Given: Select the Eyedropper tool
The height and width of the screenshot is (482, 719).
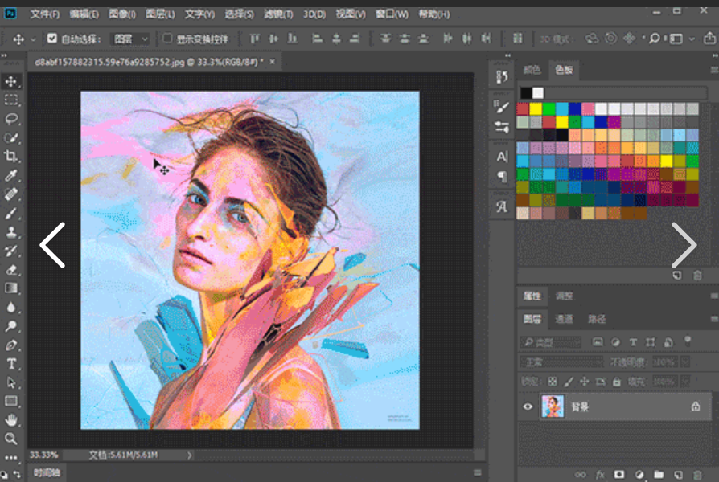Looking at the screenshot, I should click(11, 175).
